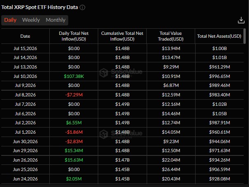Select the Jul 9,2026 date cell

click(25, 85)
